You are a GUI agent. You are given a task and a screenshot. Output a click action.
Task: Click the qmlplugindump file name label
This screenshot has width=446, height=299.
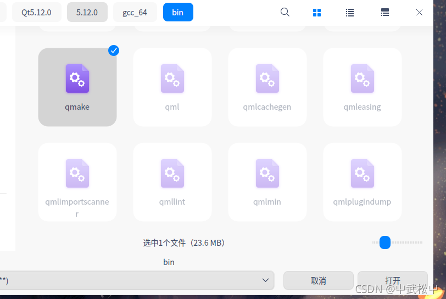pyautogui.click(x=362, y=202)
